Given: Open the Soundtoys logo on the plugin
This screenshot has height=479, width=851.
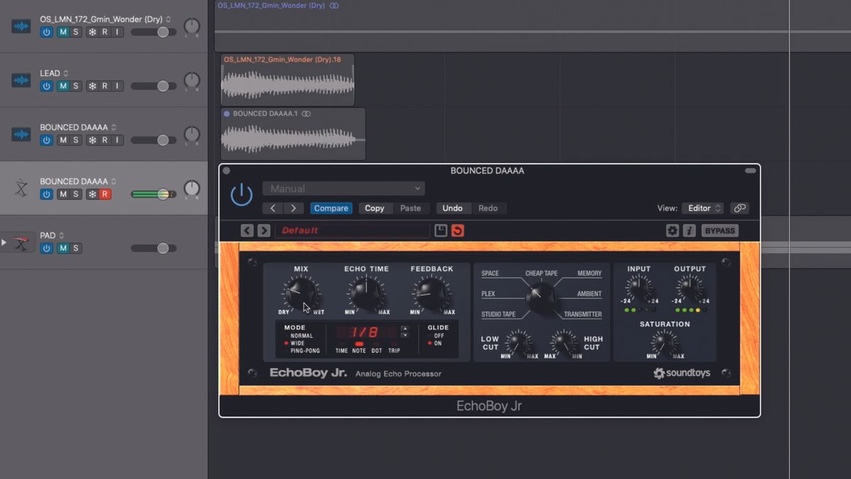Looking at the screenshot, I should (x=682, y=373).
